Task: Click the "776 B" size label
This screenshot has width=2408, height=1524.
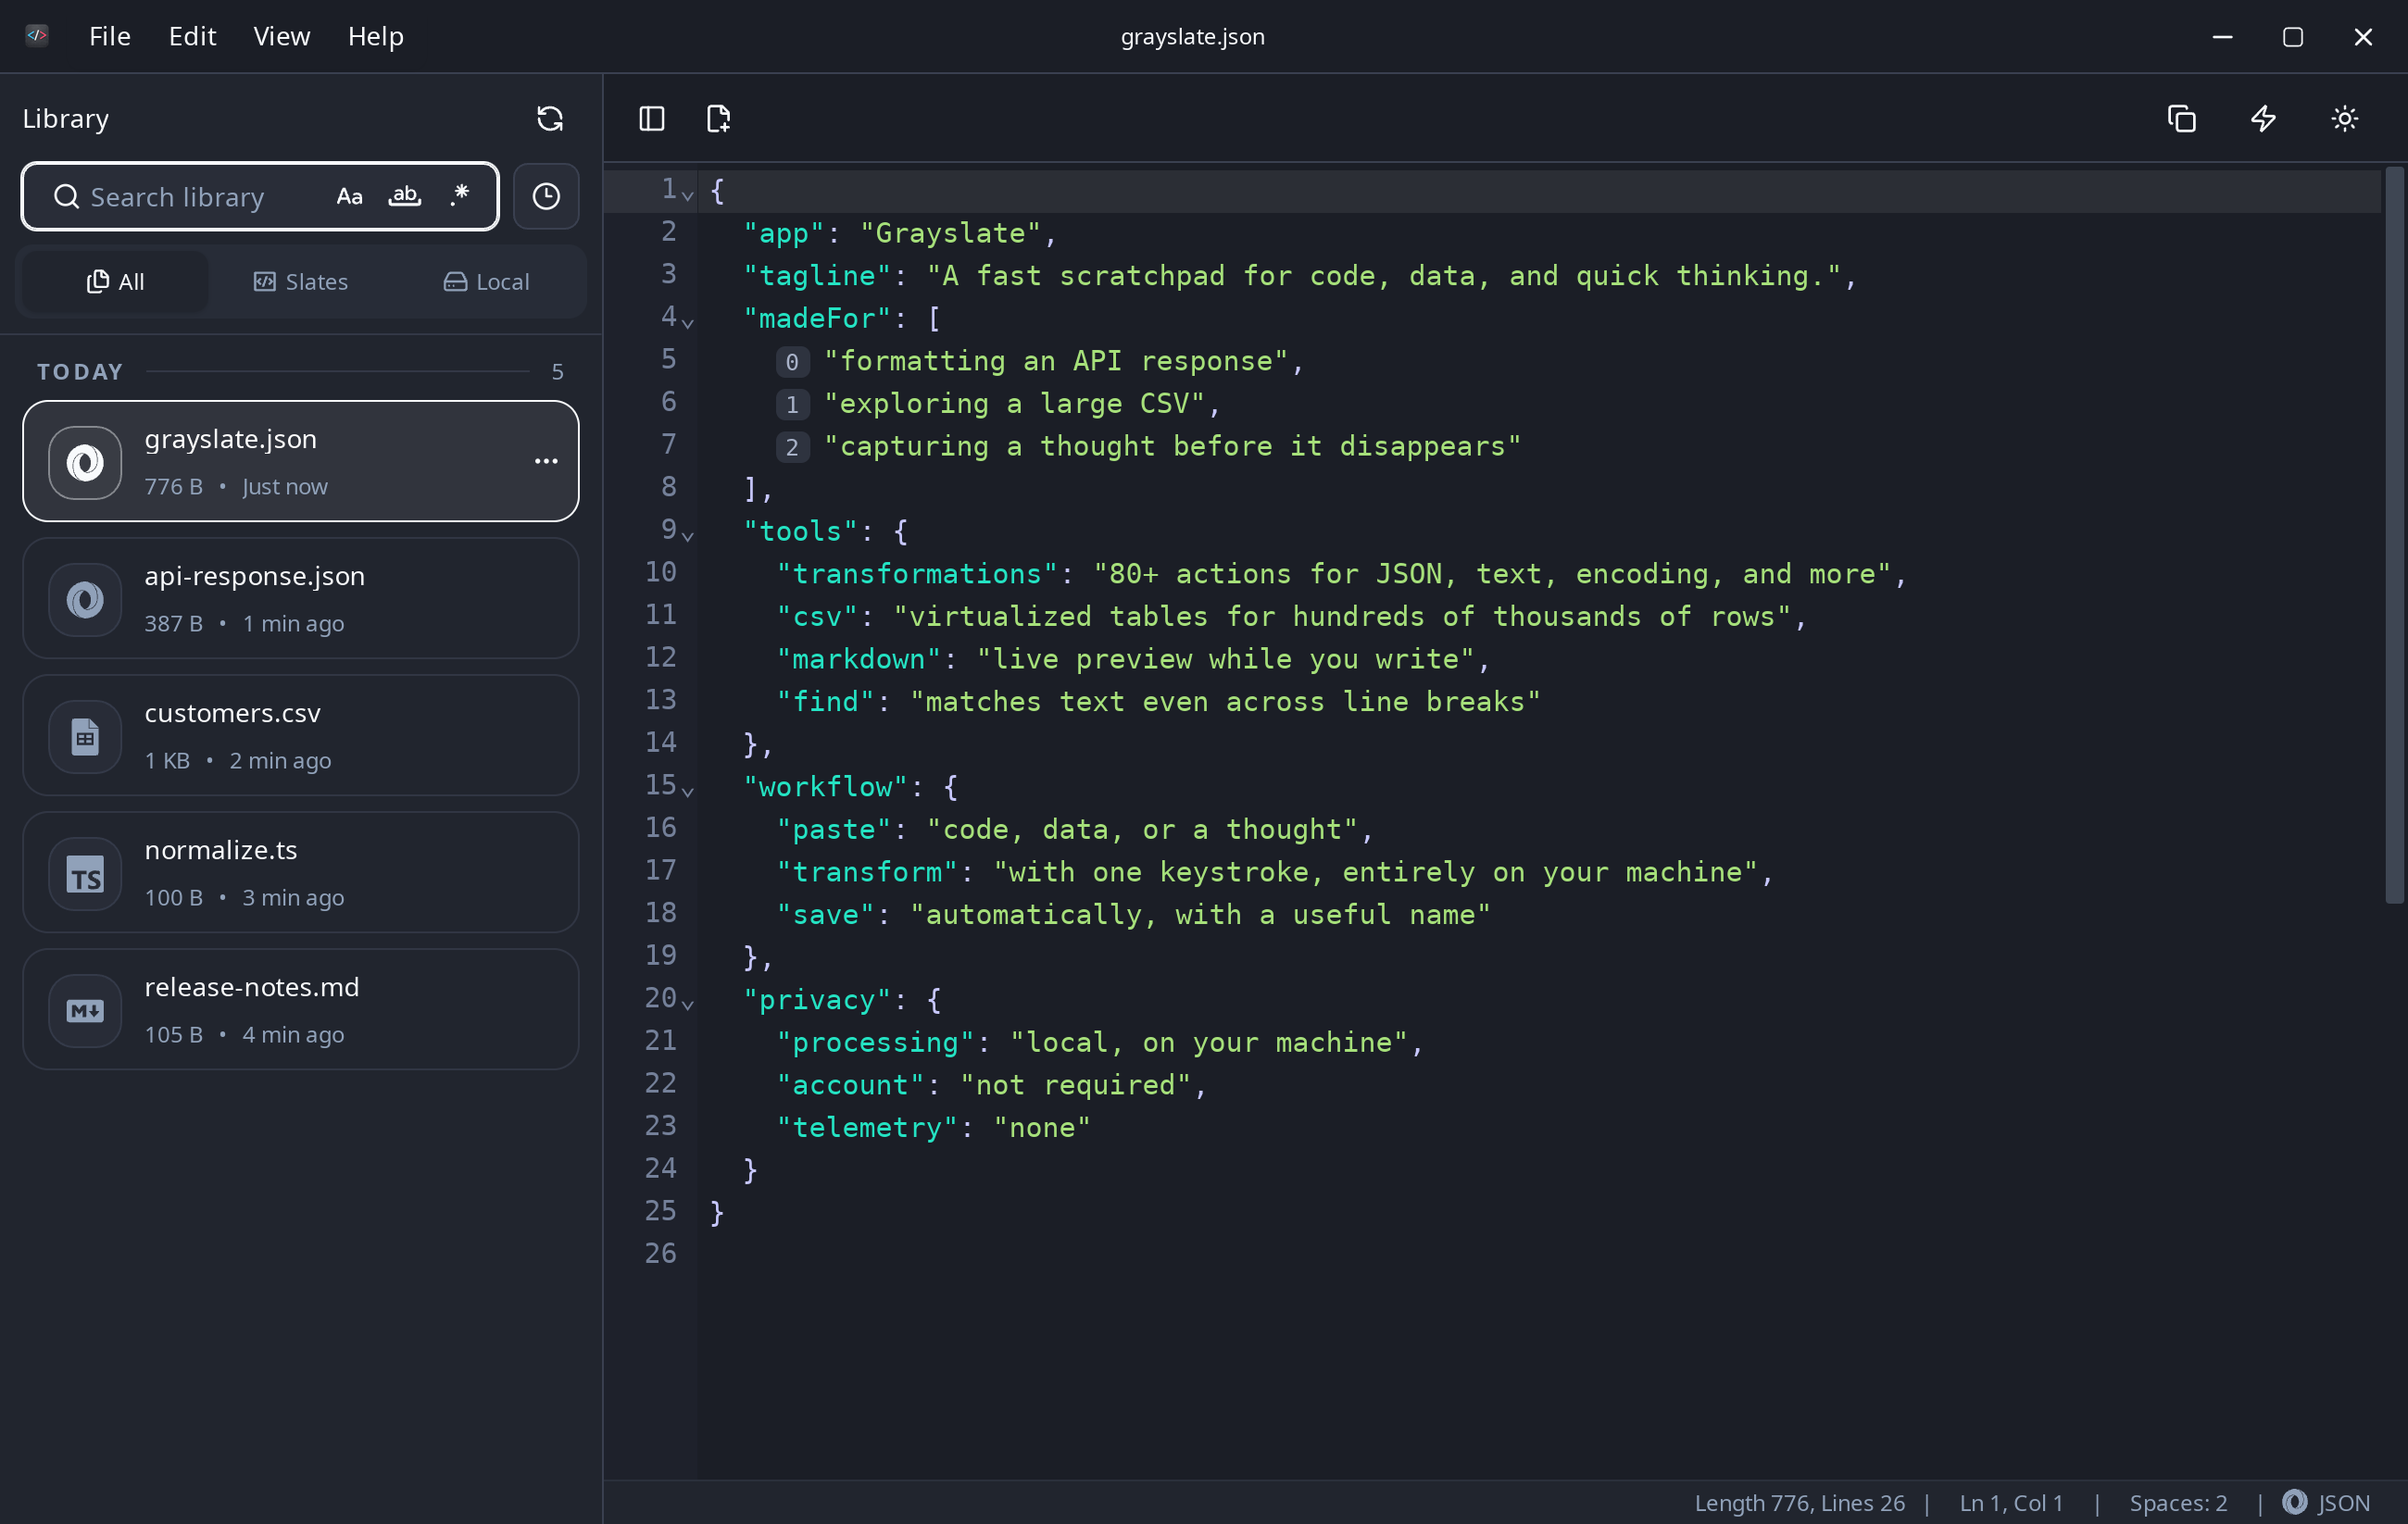Action: point(174,487)
